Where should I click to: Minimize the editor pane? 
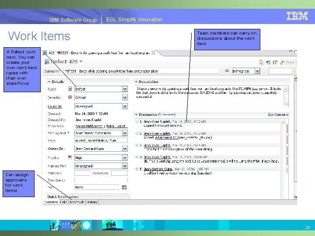click(290, 51)
